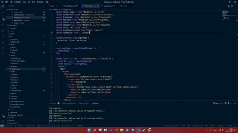This screenshot has width=238, height=133.
Task: Click the open changes icon in editor toolbar
Action: [229, 6]
